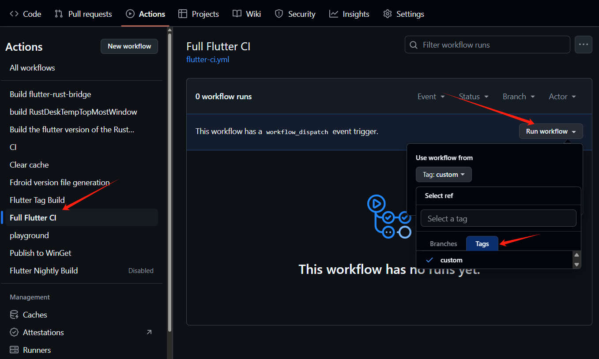Open the Tag: custom ref selector

click(x=444, y=175)
